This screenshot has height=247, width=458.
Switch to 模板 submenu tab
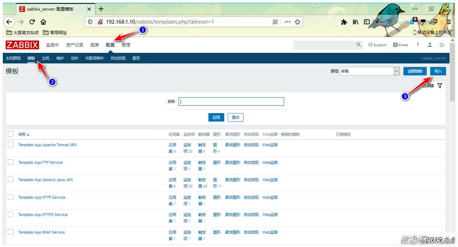31,58
